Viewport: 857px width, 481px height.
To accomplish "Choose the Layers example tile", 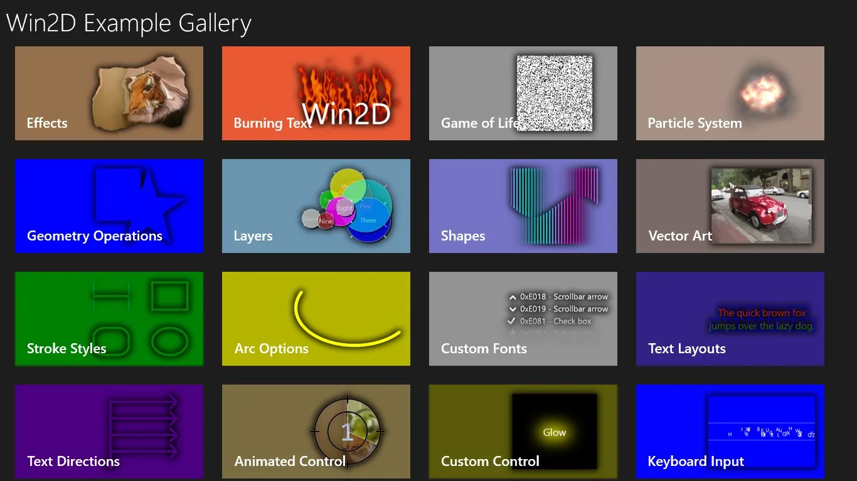I will (x=316, y=206).
